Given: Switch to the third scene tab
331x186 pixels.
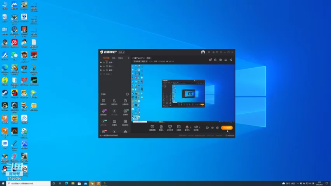Looking at the screenshot, I should [x=120, y=58].
